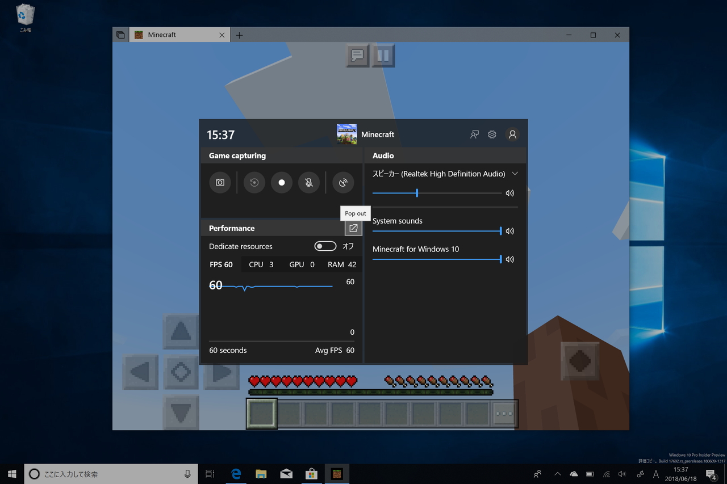Expand the speaker device dropdown
Screen dimensions: 727x484
point(515,174)
